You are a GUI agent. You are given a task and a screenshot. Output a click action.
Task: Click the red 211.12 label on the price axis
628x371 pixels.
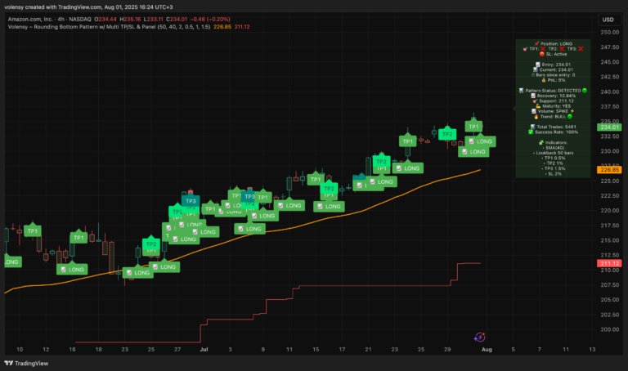click(x=609, y=263)
